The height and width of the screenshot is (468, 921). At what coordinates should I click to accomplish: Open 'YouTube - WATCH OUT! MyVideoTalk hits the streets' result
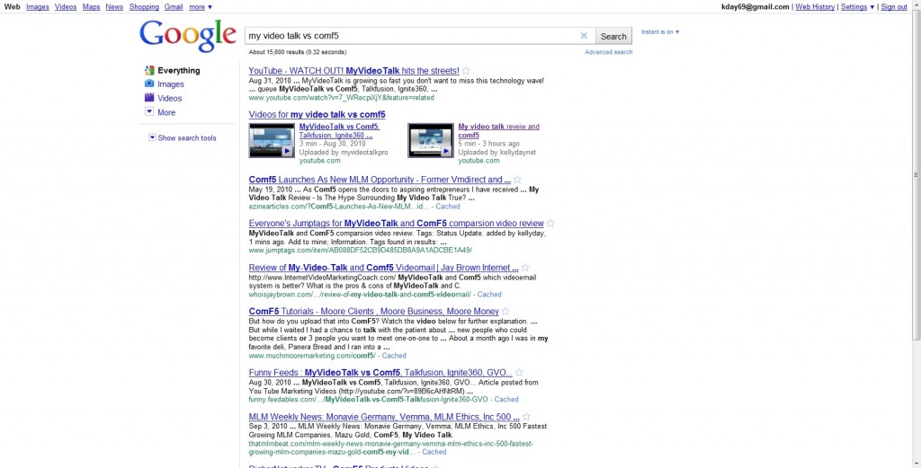point(353,71)
